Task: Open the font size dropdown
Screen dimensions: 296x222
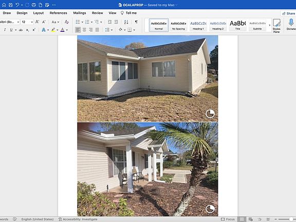Action: point(32,22)
